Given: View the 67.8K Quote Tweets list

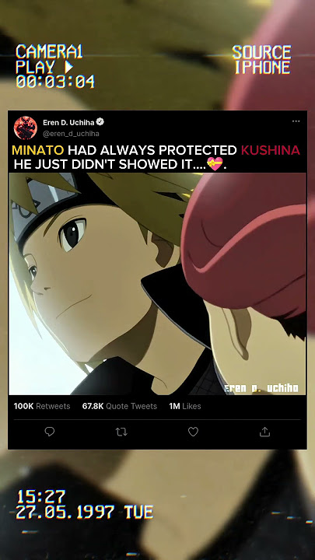Looking at the screenshot, I should [x=120, y=406].
